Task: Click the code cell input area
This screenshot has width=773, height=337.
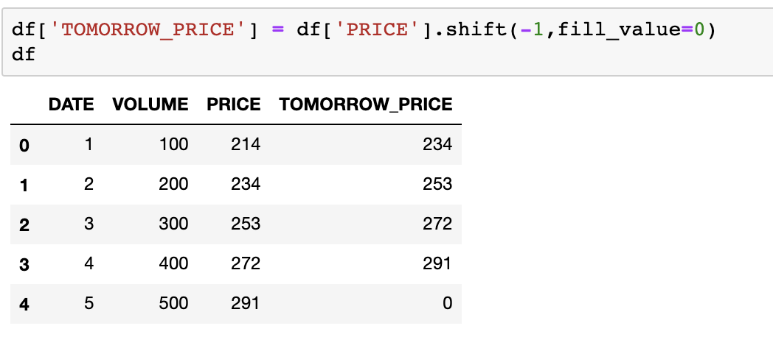Action: (387, 42)
